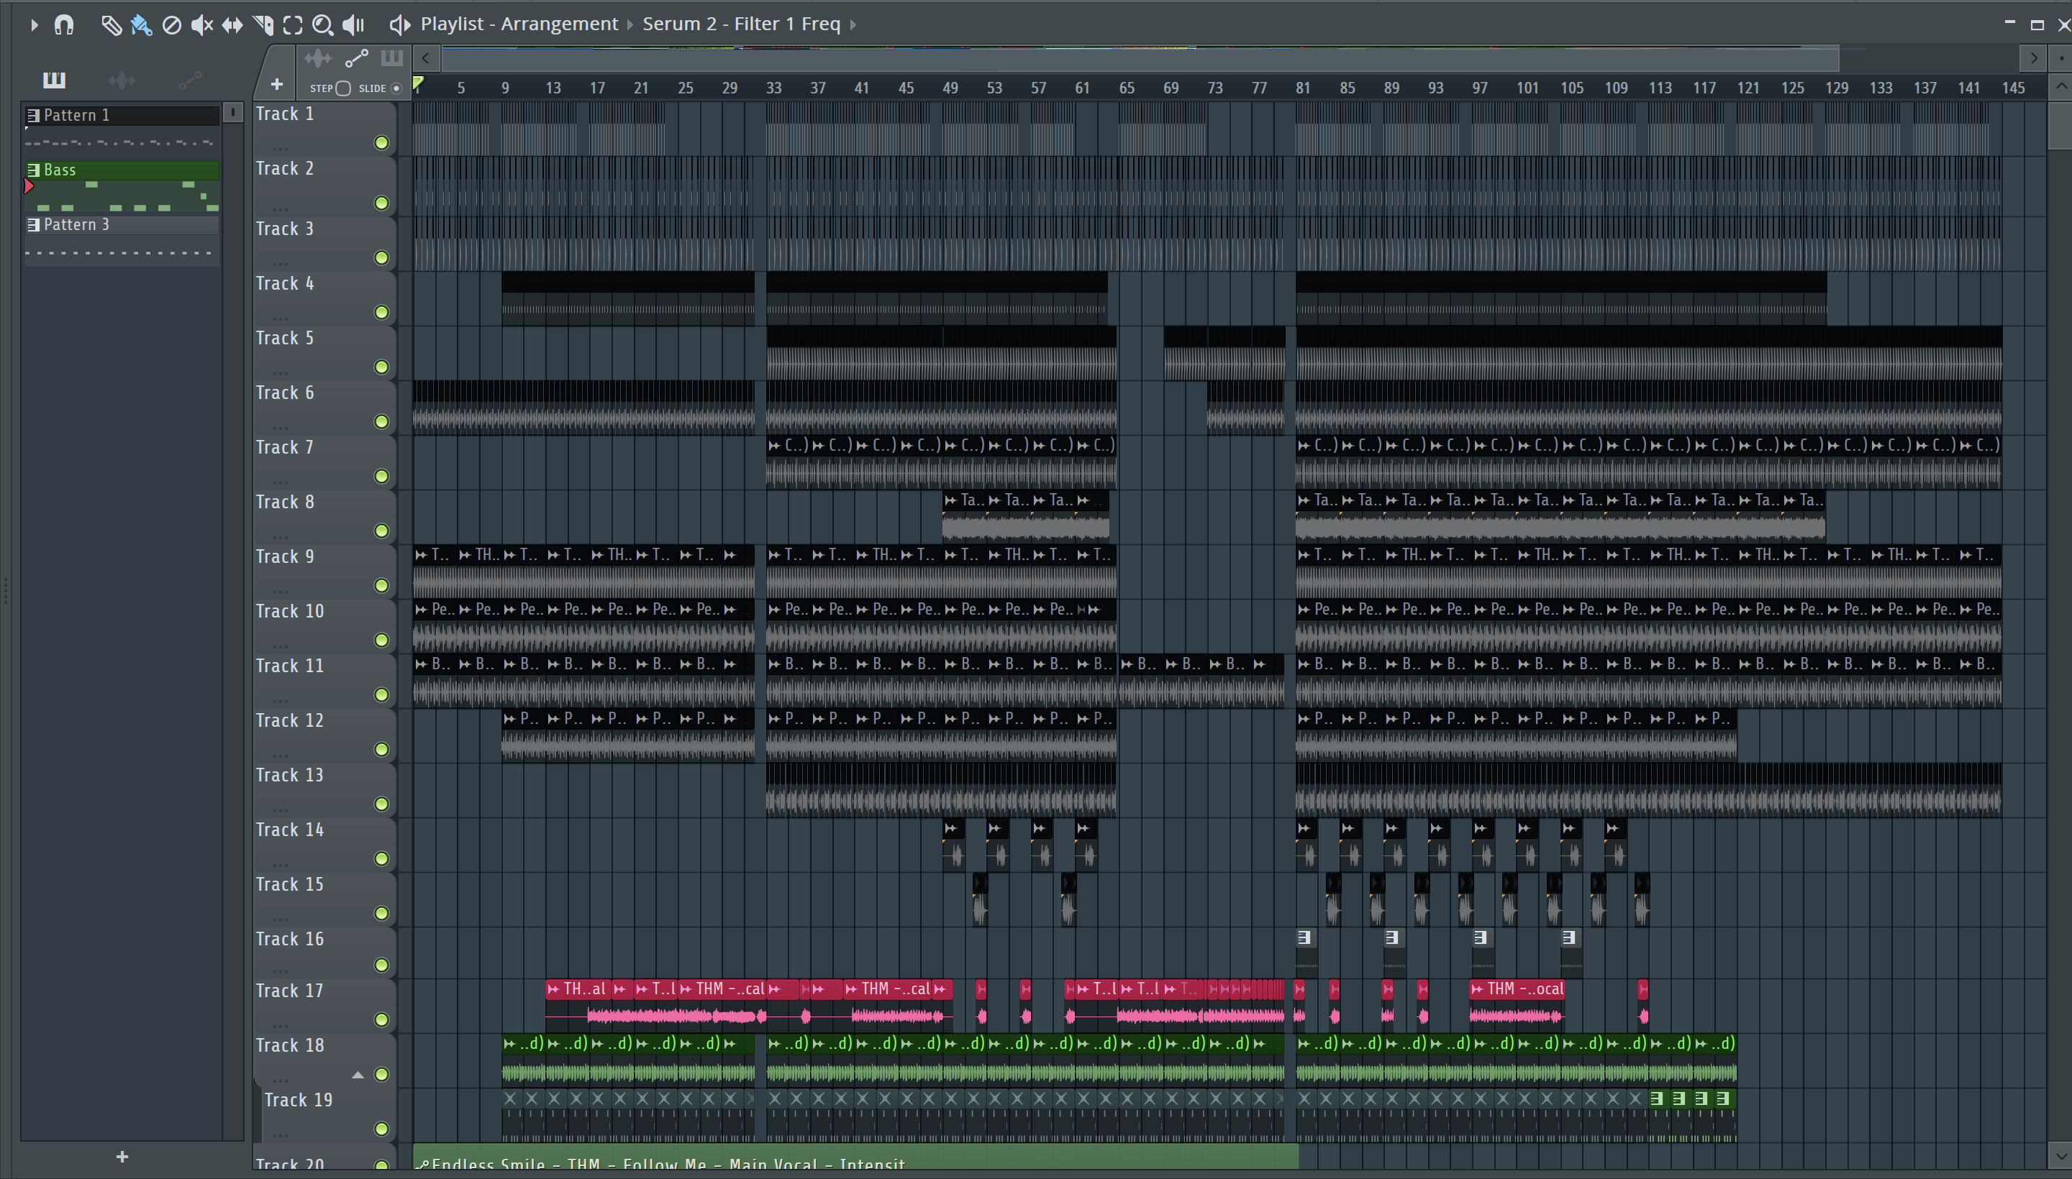Select Pattern 1 in the picker
This screenshot has width=2072, height=1179.
tap(122, 115)
